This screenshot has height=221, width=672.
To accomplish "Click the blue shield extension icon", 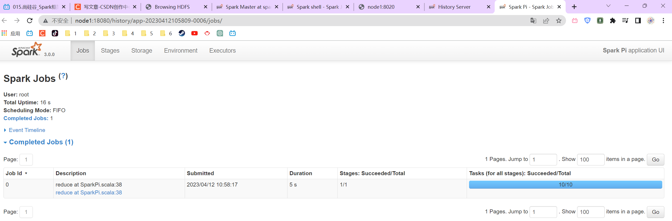I will (587, 21).
